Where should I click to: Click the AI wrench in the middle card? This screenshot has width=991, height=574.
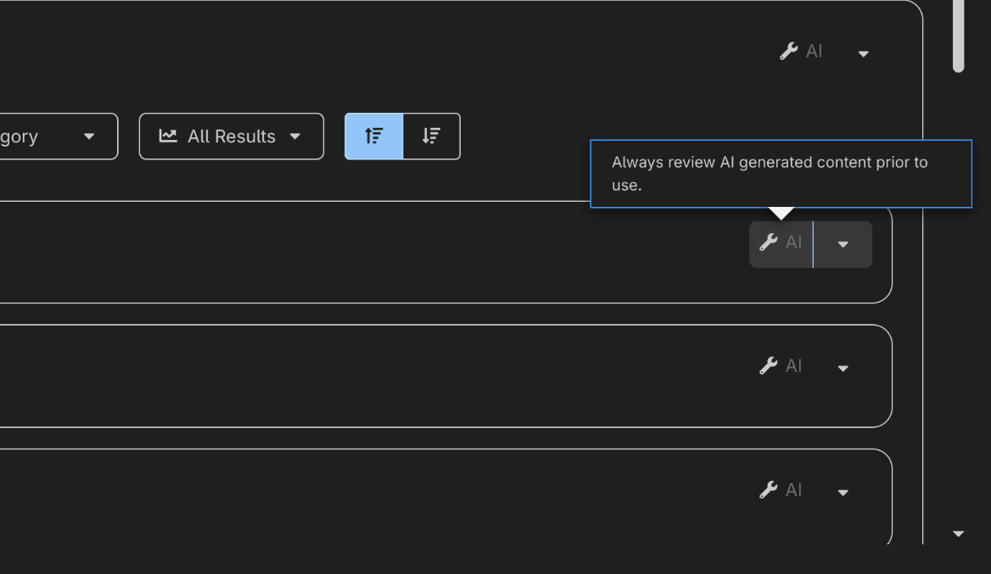click(781, 366)
